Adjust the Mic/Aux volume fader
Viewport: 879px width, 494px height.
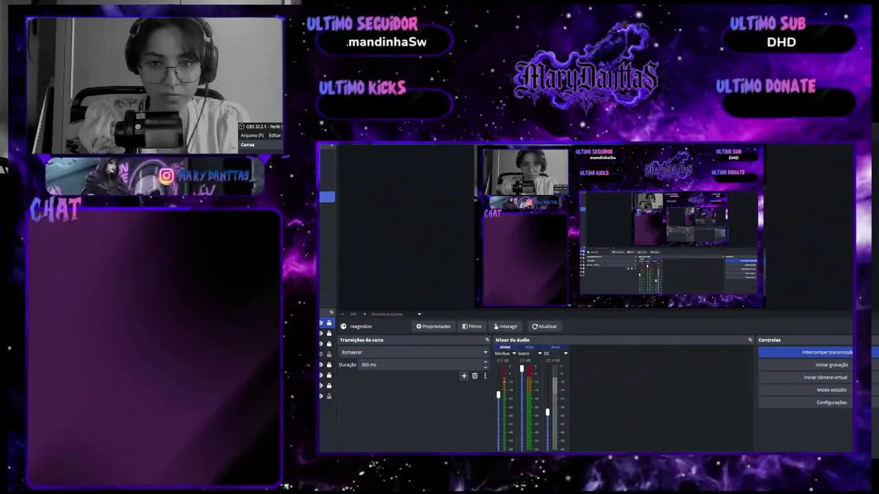coord(499,395)
